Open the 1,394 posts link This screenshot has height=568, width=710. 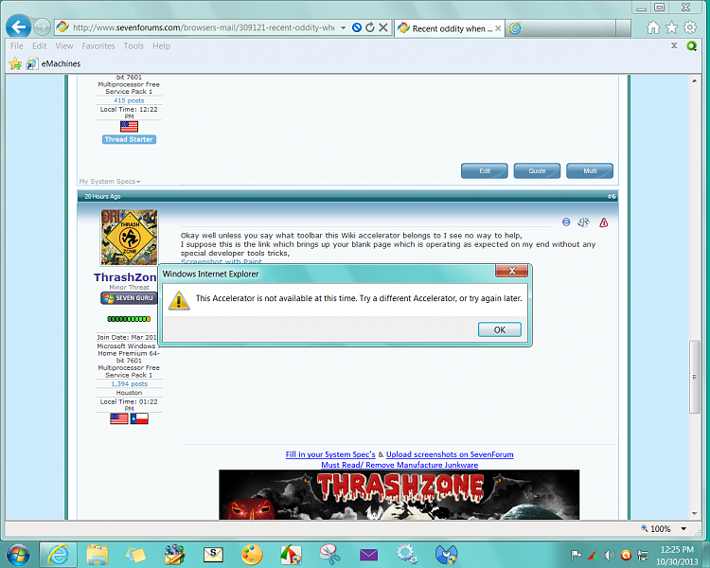(x=129, y=383)
